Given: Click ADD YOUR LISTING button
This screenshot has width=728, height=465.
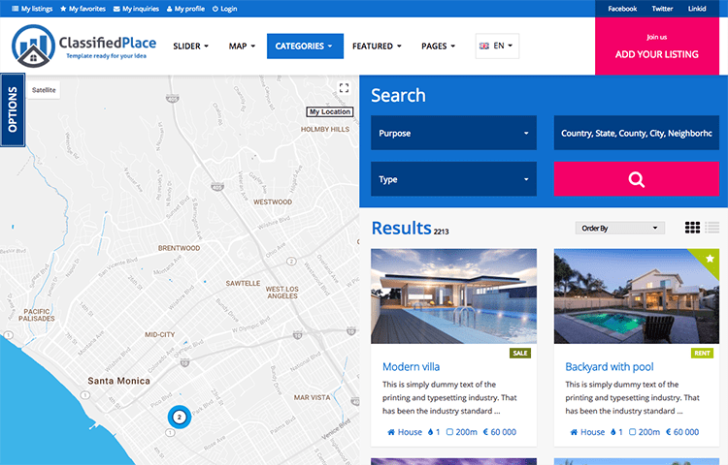Looking at the screenshot, I should pos(657,46).
